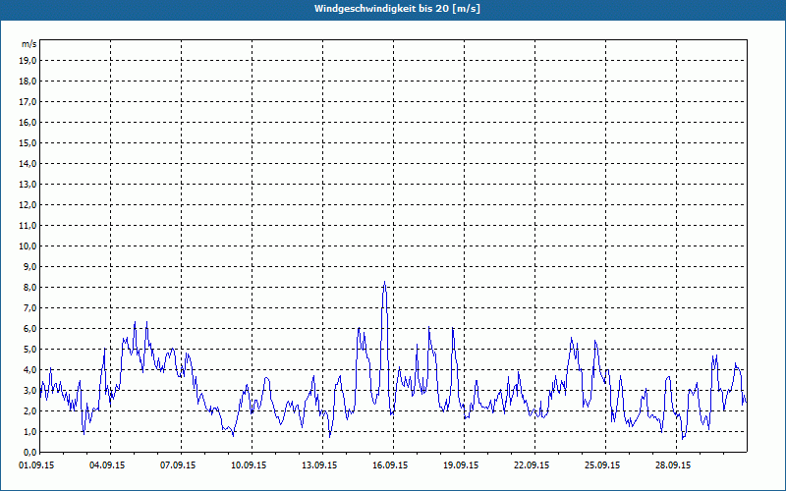Click the 13,0 y-axis label
The height and width of the screenshot is (491, 786).
(x=28, y=184)
